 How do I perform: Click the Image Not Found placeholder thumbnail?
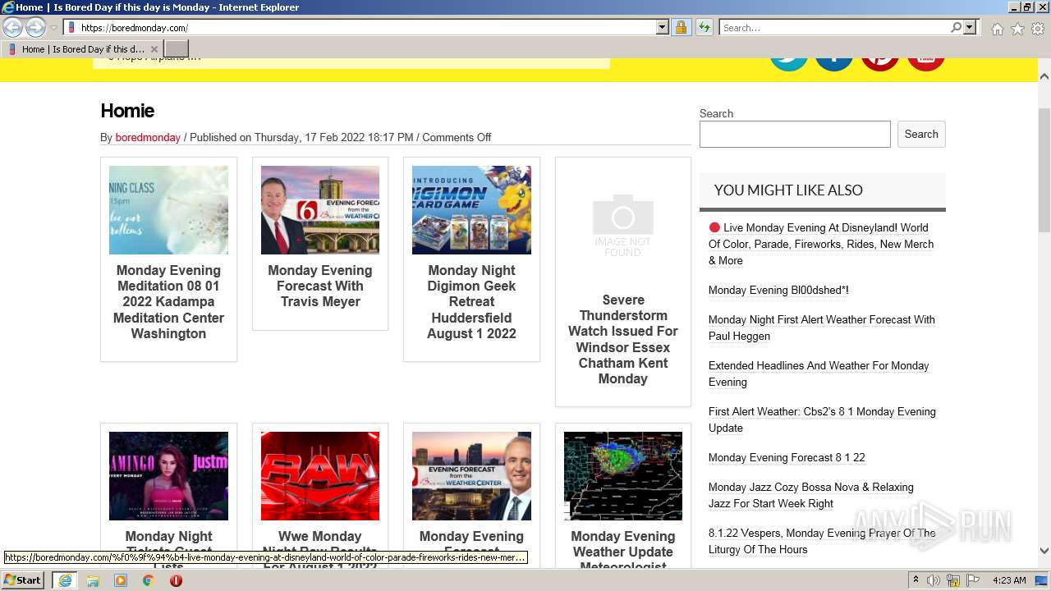[623, 225]
